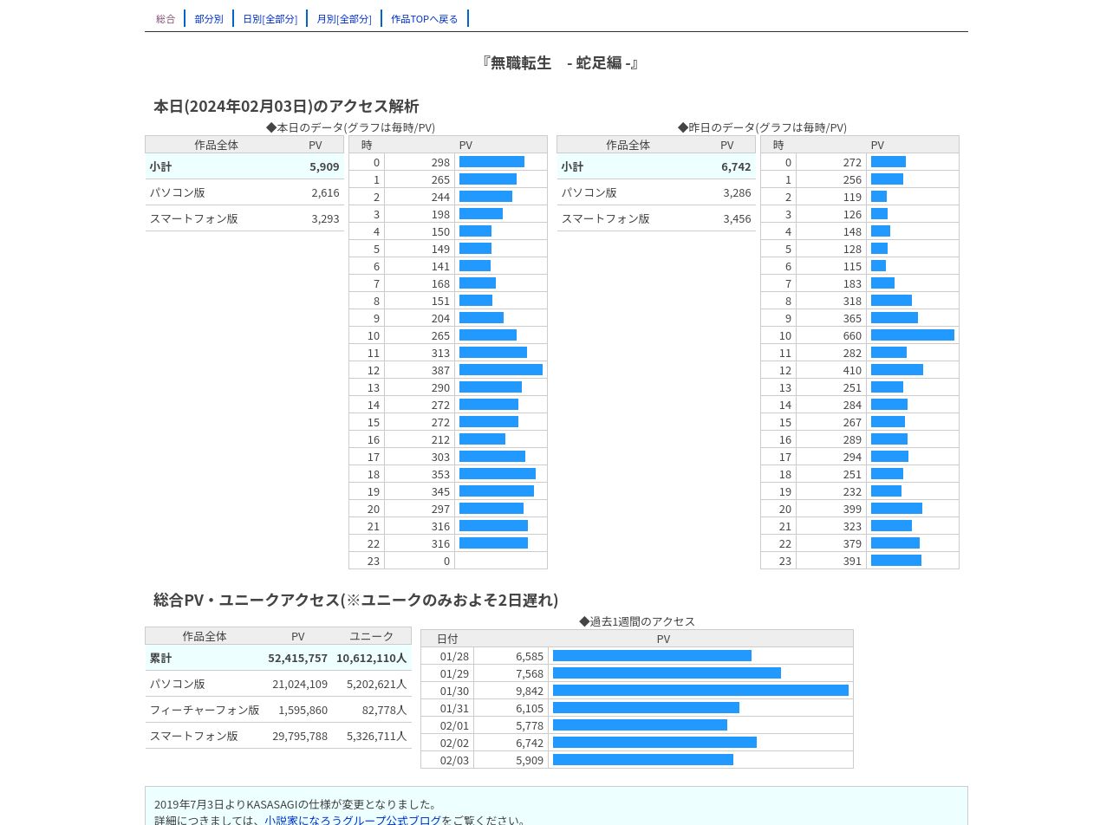This screenshot has width=1113, height=825.
Task: Click the title 『無職転生 - 蛇足編 -』
Action: click(x=559, y=62)
